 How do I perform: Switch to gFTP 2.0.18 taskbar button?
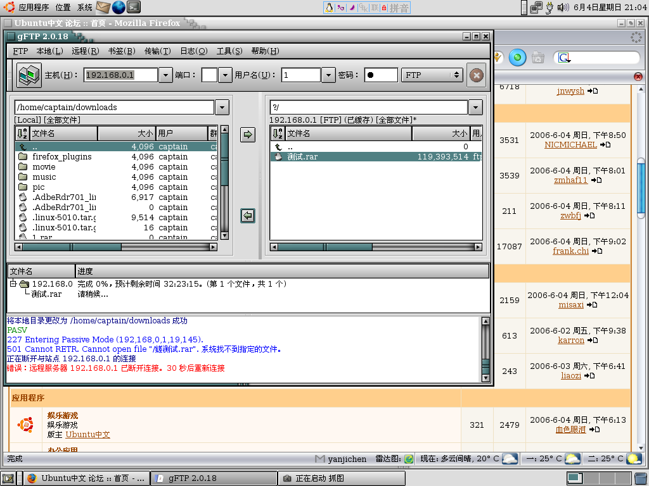coord(214,478)
